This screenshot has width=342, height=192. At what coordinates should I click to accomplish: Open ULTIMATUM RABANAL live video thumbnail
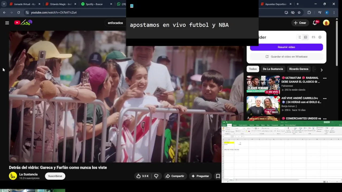(x=263, y=85)
